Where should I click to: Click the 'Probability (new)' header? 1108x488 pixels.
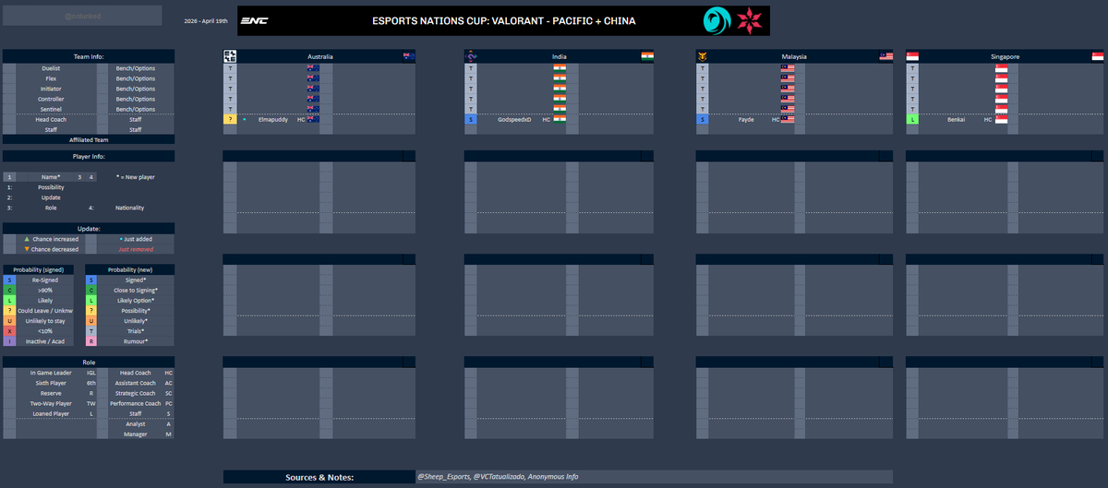click(x=129, y=269)
